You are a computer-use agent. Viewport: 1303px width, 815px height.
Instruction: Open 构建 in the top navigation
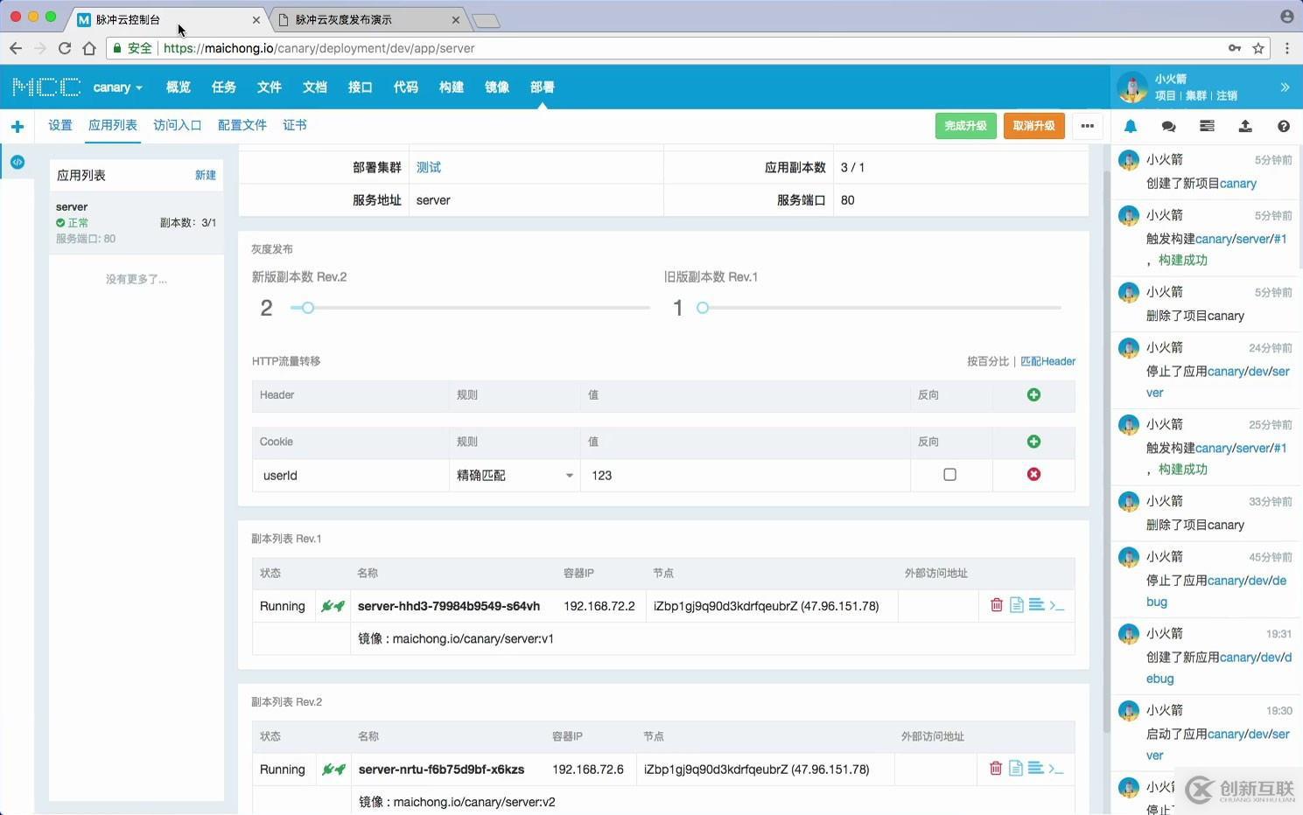[452, 87]
